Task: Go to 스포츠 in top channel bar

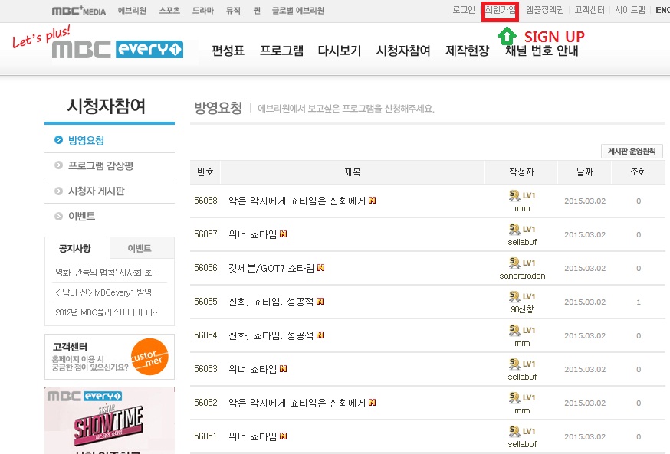Action: [169, 10]
